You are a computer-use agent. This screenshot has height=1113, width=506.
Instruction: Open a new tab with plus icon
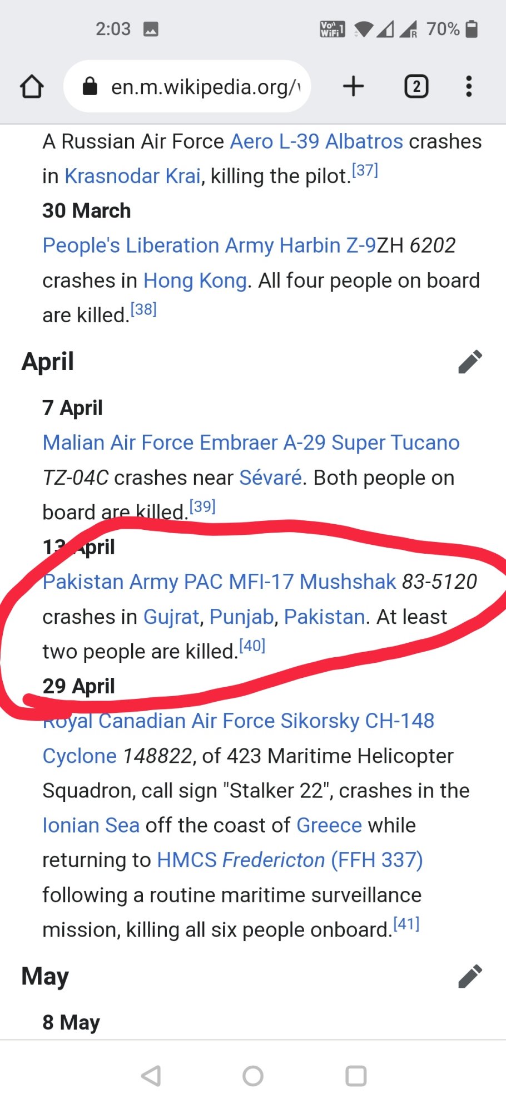353,86
